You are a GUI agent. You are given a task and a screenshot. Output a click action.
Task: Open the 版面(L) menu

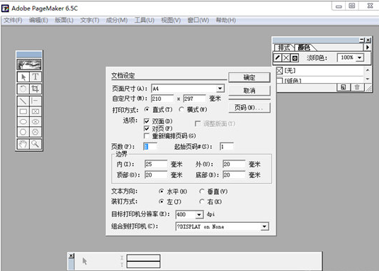tap(64, 21)
